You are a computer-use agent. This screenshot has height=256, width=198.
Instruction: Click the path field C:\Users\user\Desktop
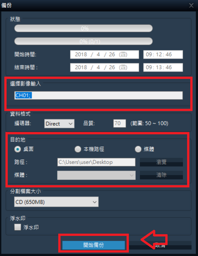coord(96,162)
